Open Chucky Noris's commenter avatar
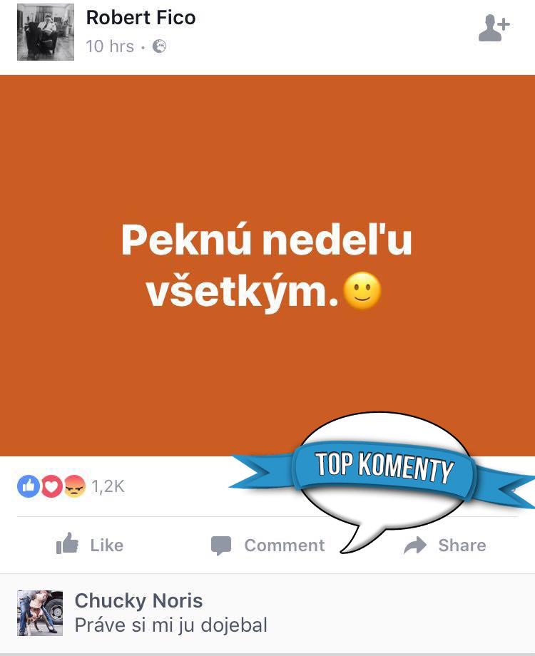 pyautogui.click(x=40, y=613)
